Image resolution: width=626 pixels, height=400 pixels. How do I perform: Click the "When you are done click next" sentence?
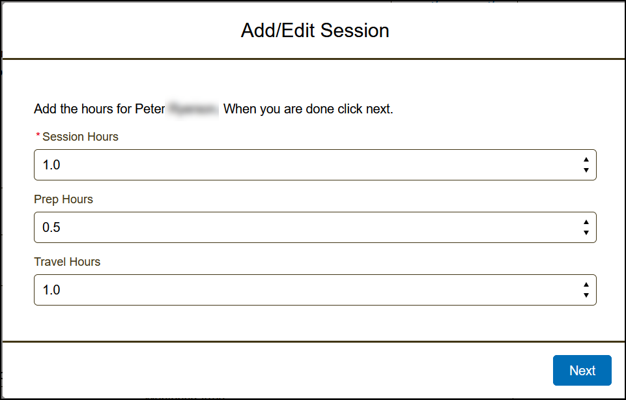308,109
